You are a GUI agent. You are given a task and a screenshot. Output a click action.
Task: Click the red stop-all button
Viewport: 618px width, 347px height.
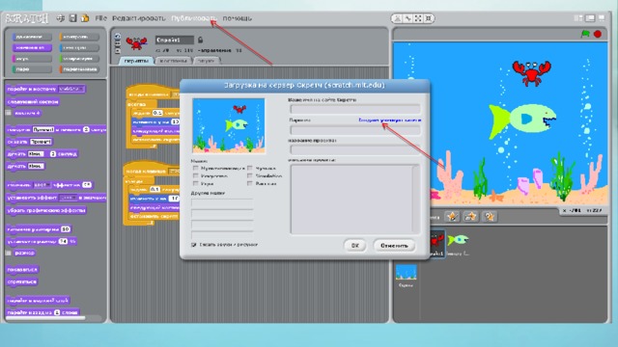click(598, 34)
